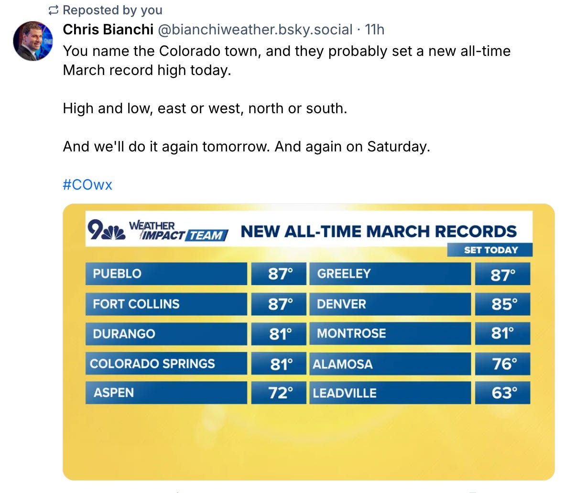
Task: Open Chris Bianchi's profile avatar
Action: click(x=33, y=41)
